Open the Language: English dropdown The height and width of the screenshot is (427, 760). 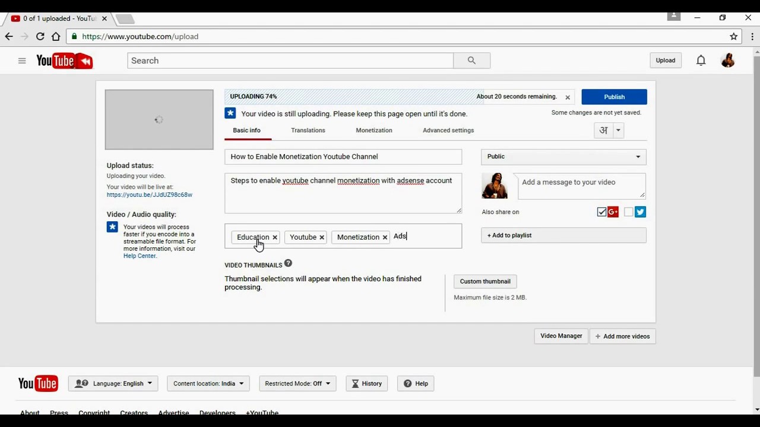[x=113, y=384]
